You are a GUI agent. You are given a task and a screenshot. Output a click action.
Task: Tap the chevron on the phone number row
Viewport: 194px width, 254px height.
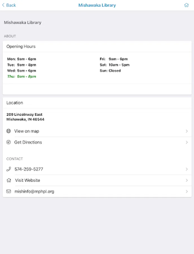point(187,169)
